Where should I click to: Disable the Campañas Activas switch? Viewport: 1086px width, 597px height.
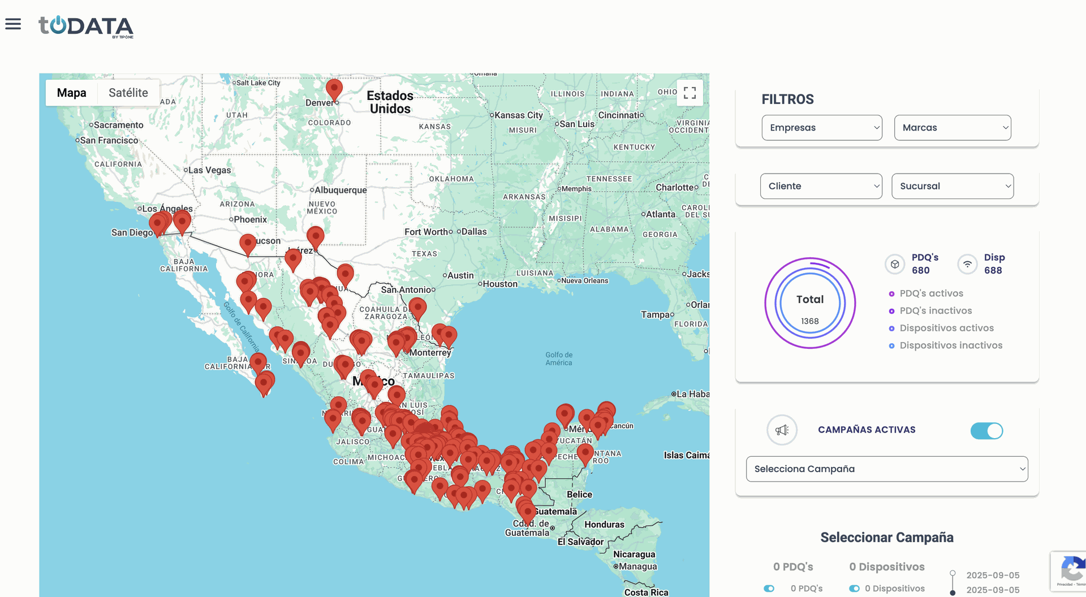coord(986,431)
